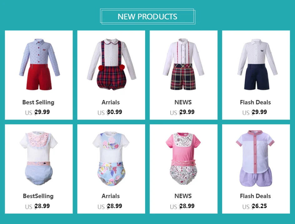Open the lavender gingham shorts outfit image

click(x=255, y=158)
